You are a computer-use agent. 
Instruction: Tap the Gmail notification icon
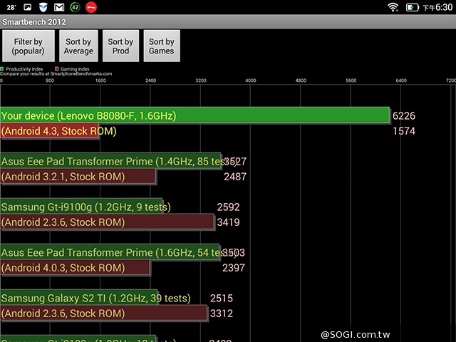pyautogui.click(x=58, y=7)
